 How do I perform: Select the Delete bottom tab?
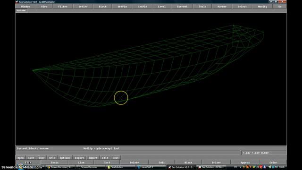134,162
